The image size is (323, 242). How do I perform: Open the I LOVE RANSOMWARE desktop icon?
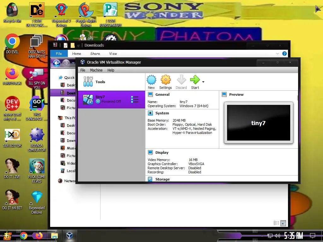tap(111, 14)
